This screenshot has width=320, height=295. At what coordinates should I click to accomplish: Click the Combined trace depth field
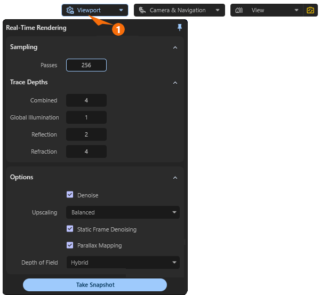pyautogui.click(x=86, y=100)
